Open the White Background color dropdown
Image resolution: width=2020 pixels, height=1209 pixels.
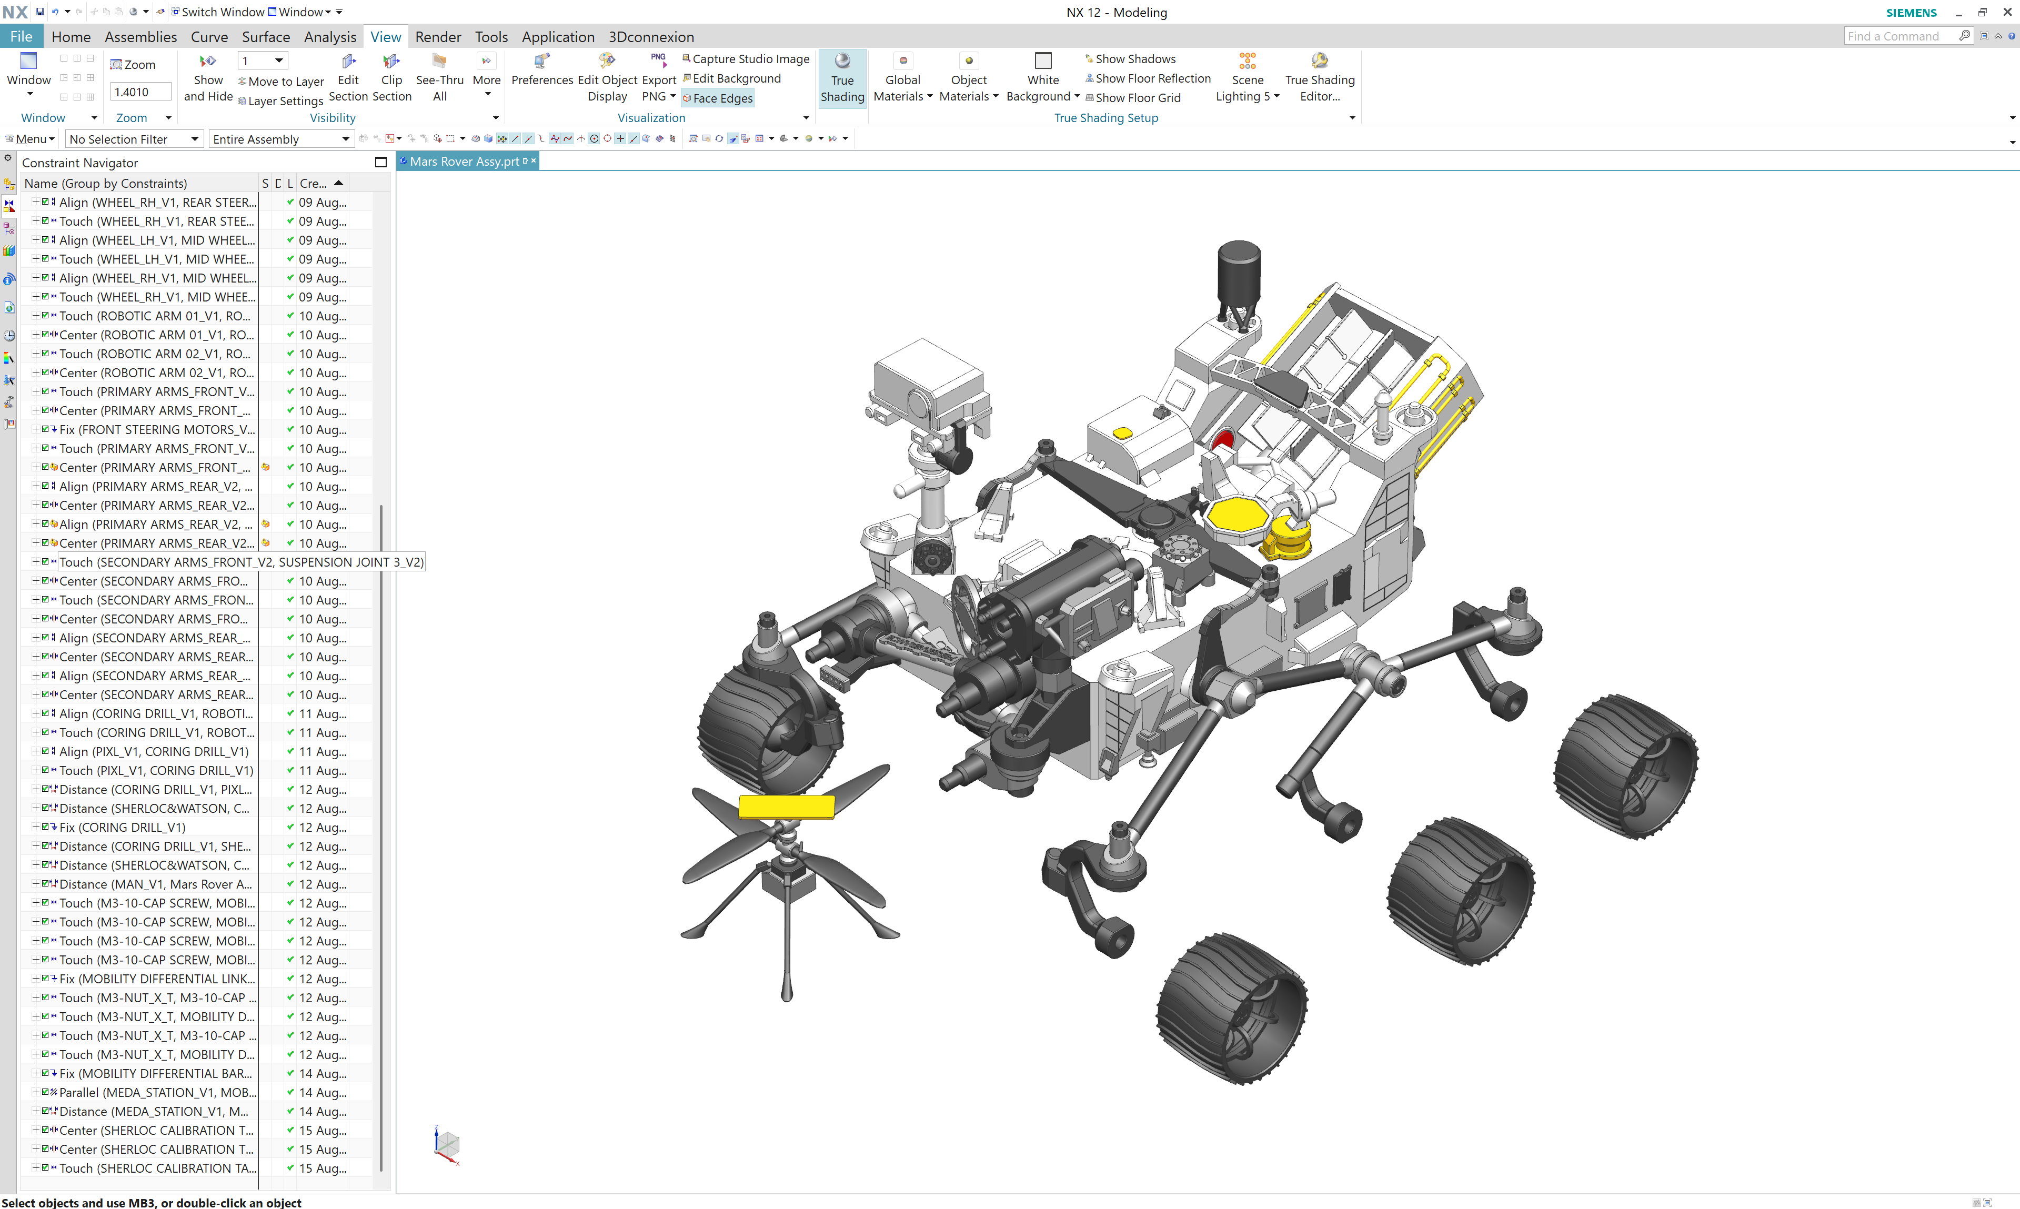pyautogui.click(x=1077, y=96)
